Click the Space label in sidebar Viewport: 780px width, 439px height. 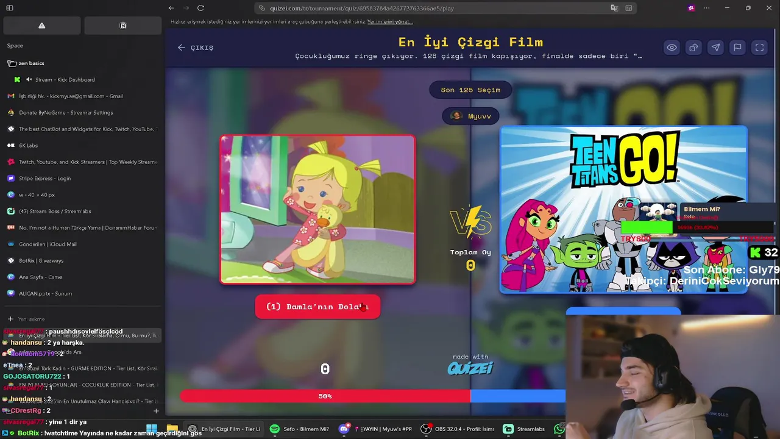point(15,46)
